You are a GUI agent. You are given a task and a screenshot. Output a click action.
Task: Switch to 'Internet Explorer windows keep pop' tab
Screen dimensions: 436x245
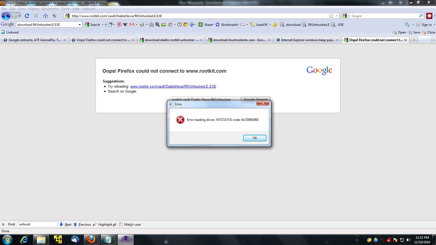307,40
